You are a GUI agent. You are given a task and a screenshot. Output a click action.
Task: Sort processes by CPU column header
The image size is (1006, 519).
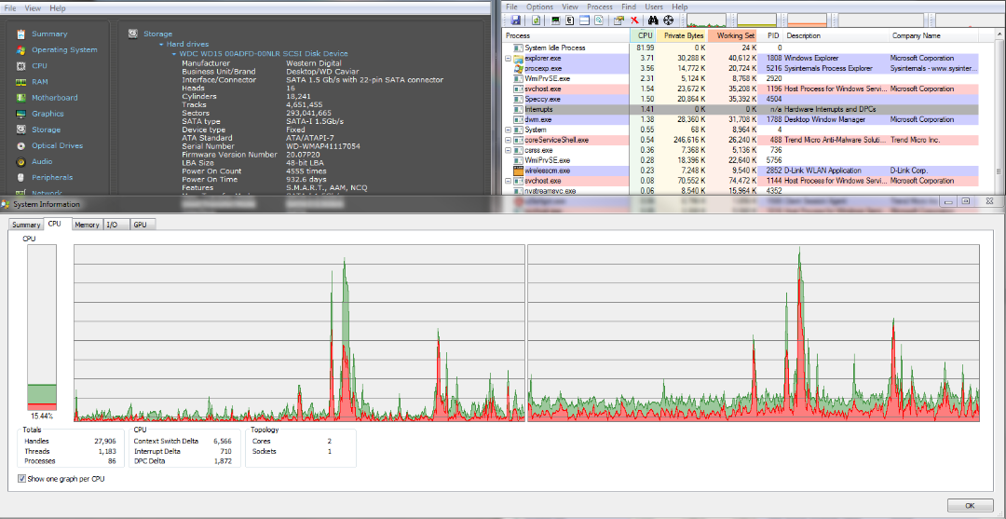coord(646,36)
